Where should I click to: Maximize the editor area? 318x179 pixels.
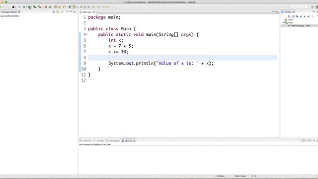(276, 12)
